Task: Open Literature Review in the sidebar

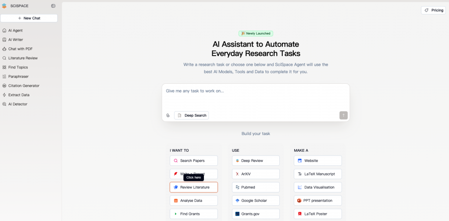Action: click(23, 58)
